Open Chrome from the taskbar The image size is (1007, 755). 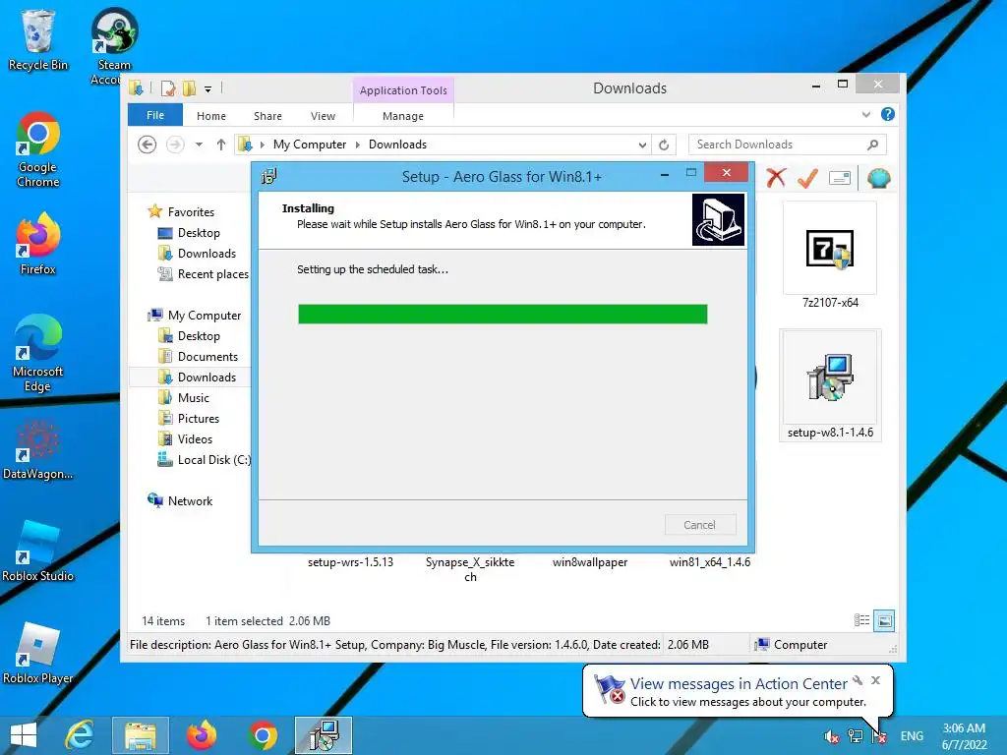[x=262, y=735]
